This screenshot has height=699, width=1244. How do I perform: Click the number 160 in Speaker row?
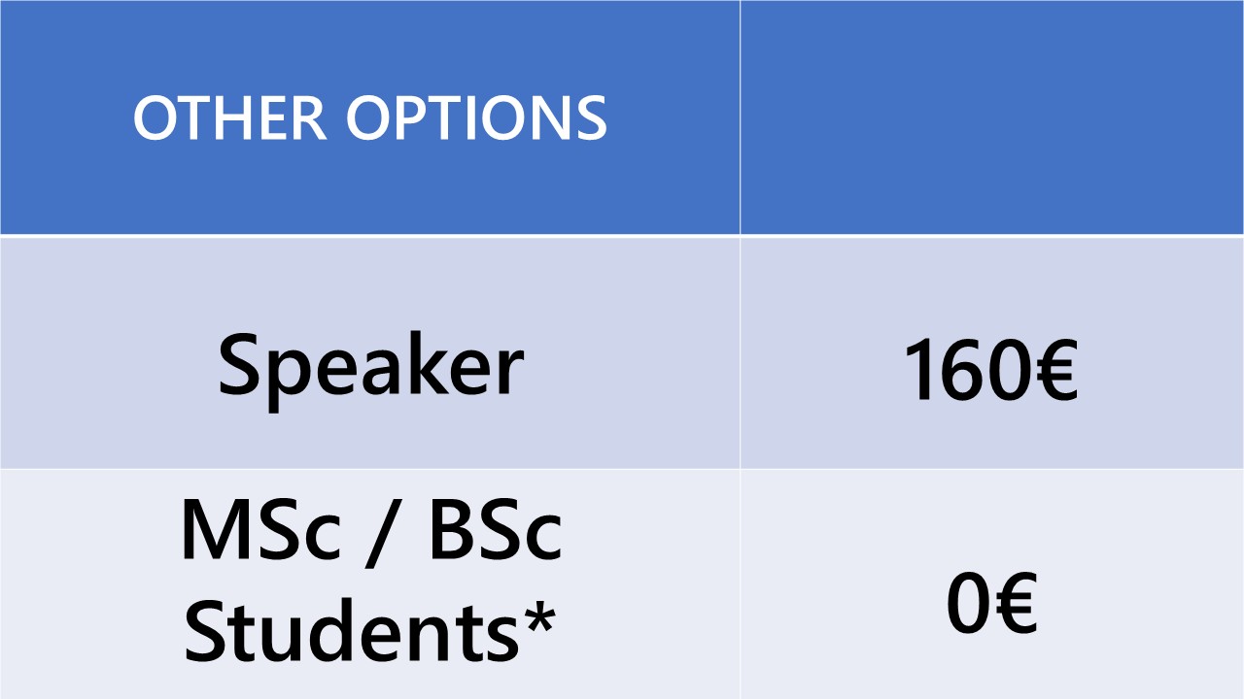tap(960, 370)
